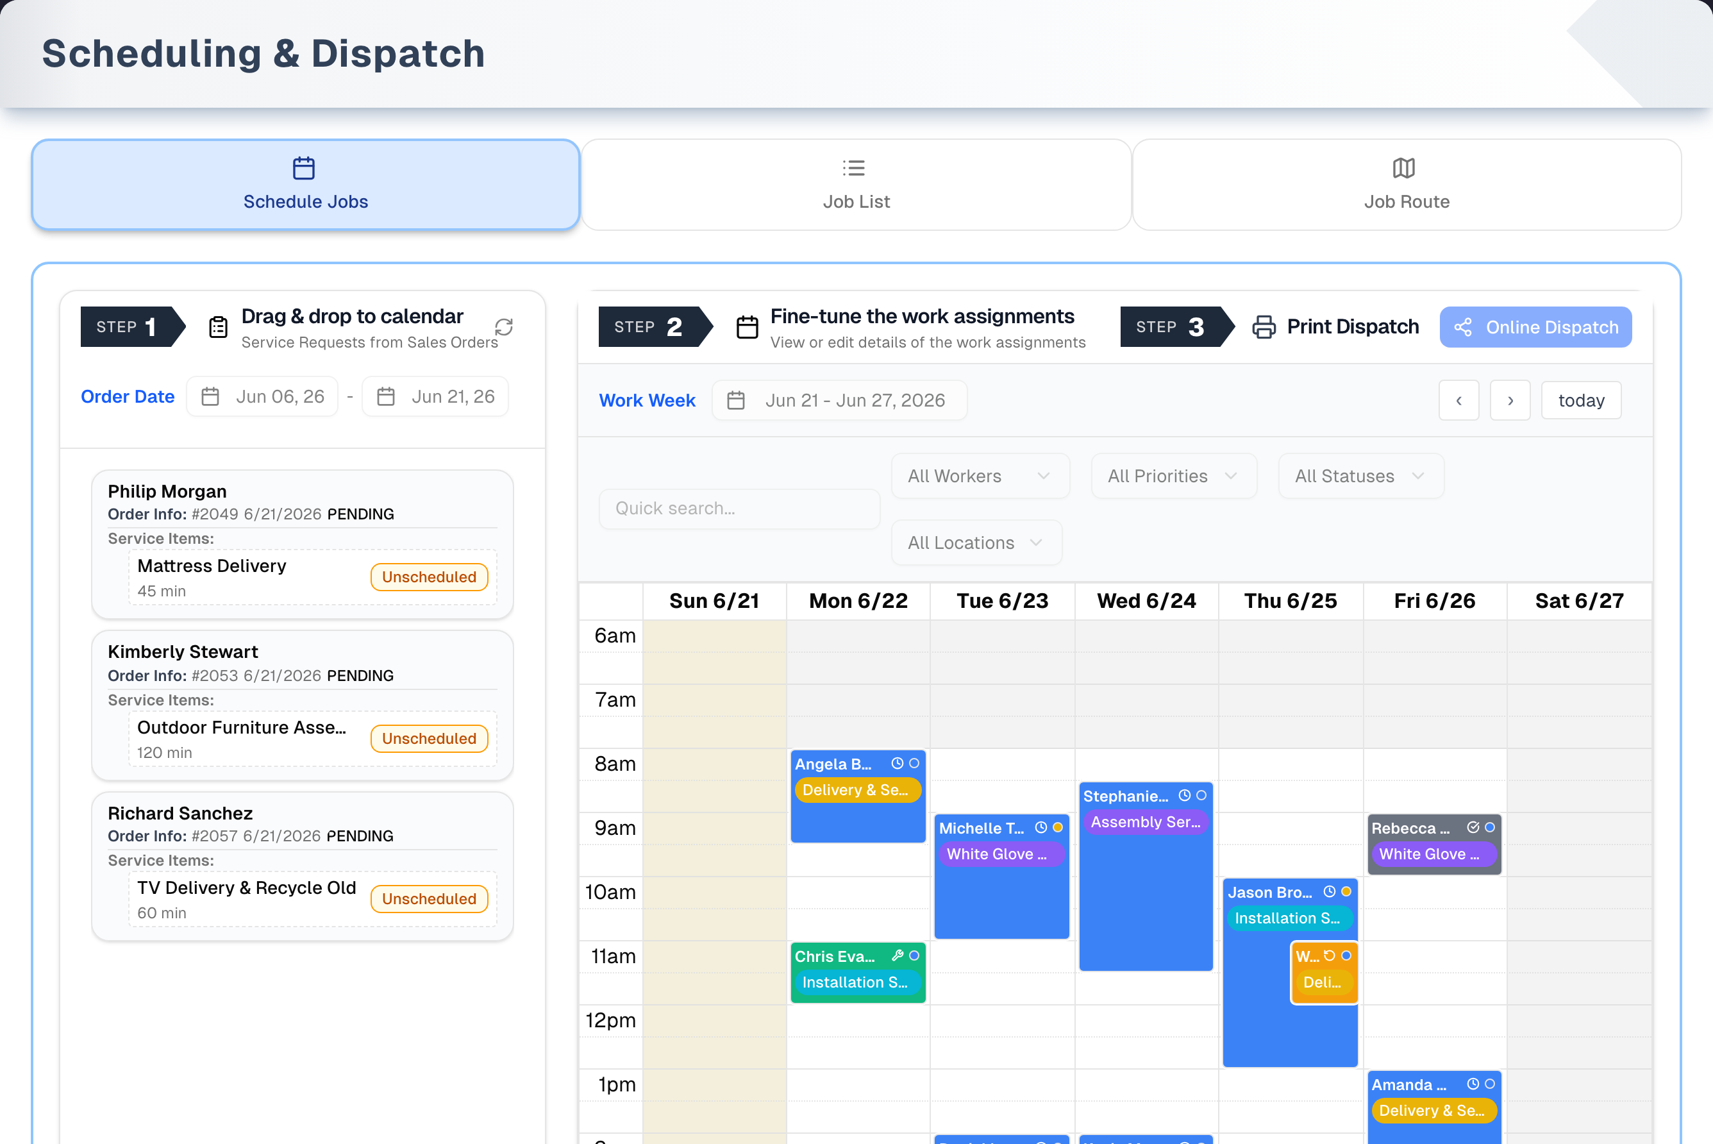The image size is (1713, 1144).
Task: Click the Unscheduled badge on Mattress Delivery
Action: click(429, 576)
